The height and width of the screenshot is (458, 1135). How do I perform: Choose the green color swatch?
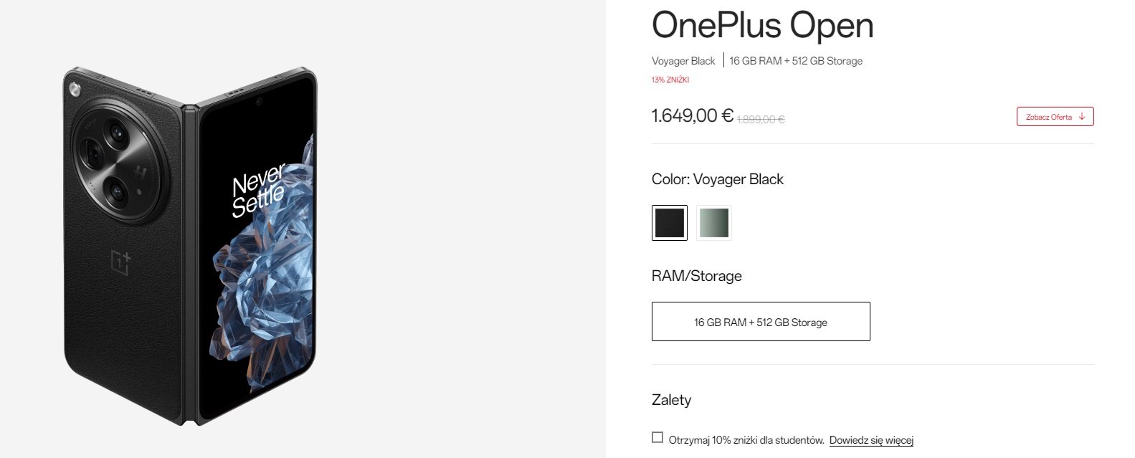click(714, 222)
